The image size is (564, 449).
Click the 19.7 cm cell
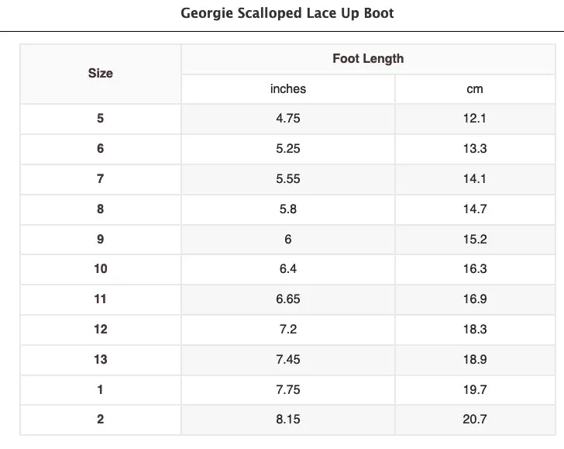(x=475, y=390)
